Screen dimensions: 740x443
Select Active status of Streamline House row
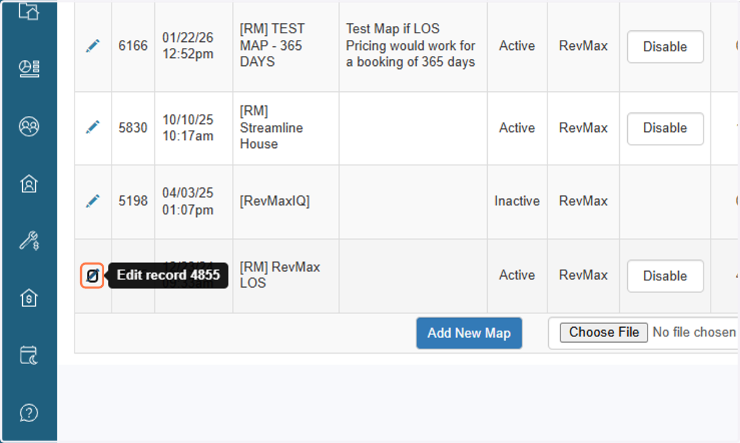(517, 128)
